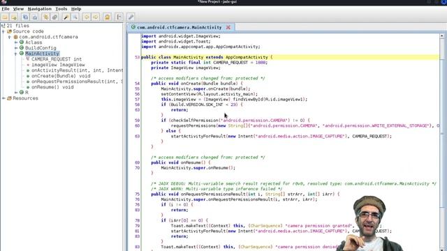Click the package icon beside com.android.ctfcamera
The height and width of the screenshot is (251, 447).
pos(15,37)
